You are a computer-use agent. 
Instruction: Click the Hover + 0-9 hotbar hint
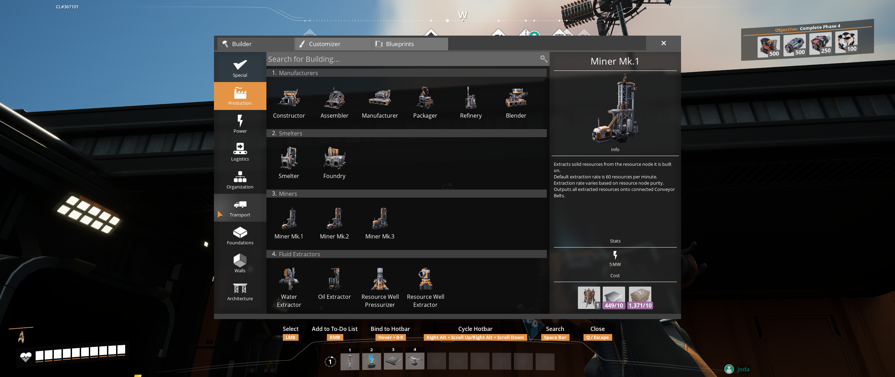390,337
